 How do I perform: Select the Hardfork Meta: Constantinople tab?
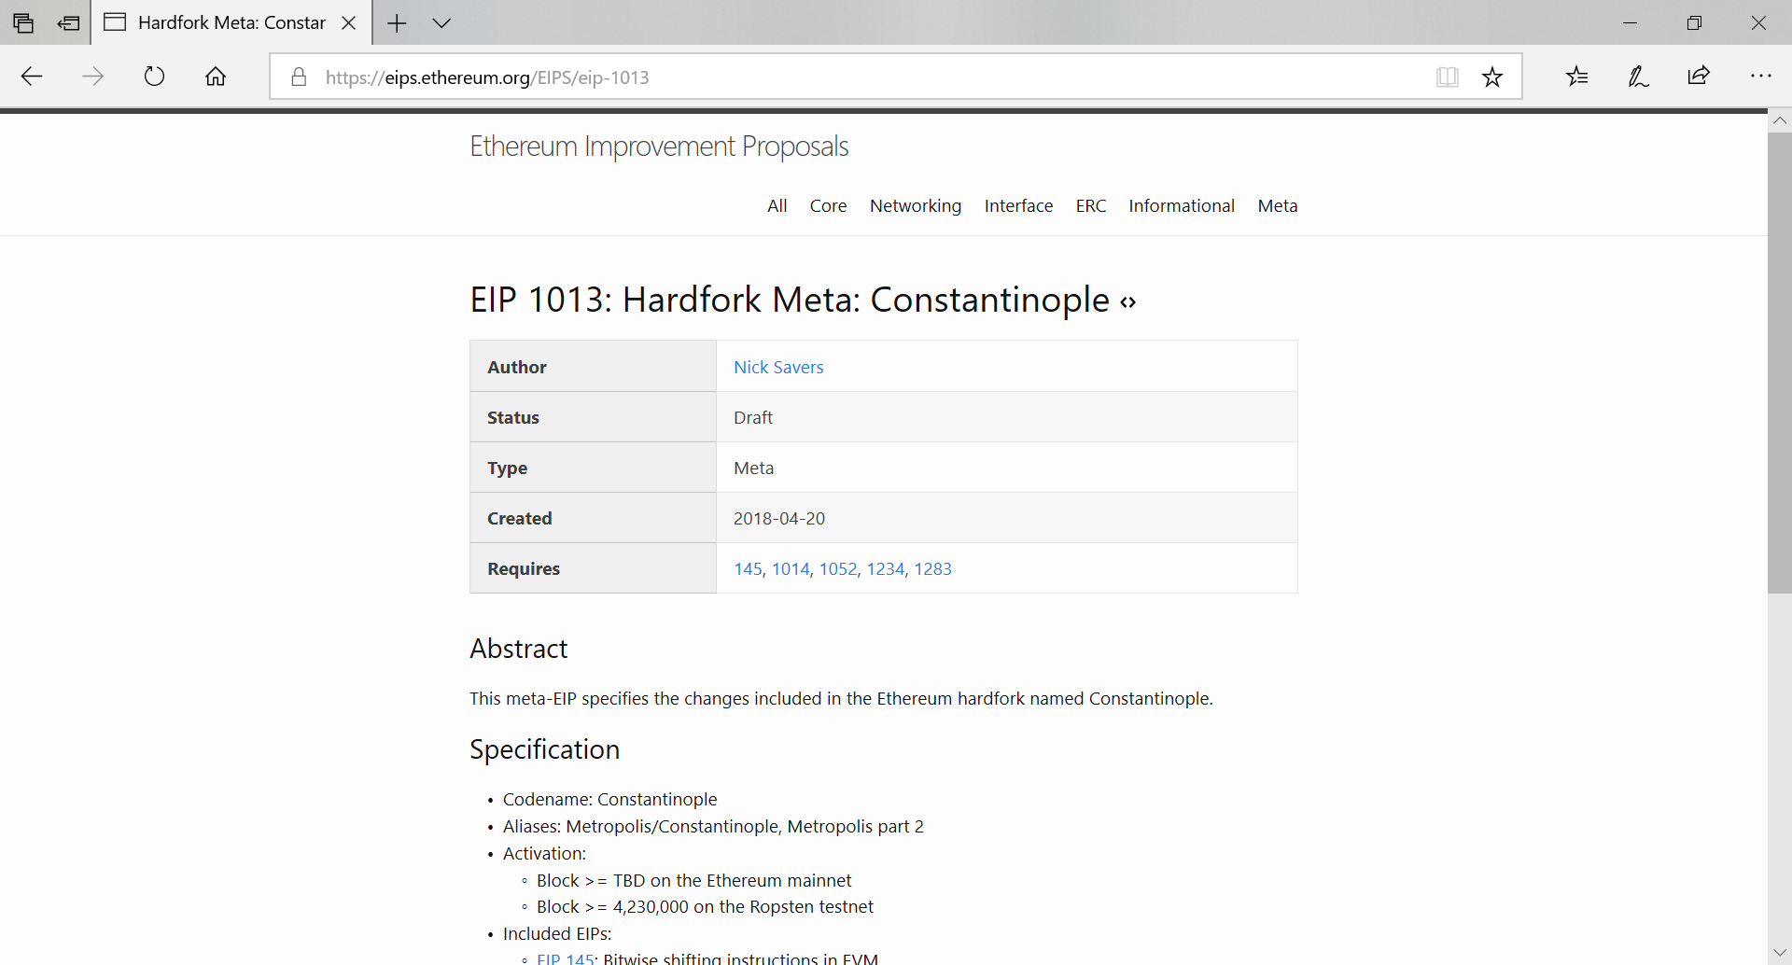pos(231,22)
